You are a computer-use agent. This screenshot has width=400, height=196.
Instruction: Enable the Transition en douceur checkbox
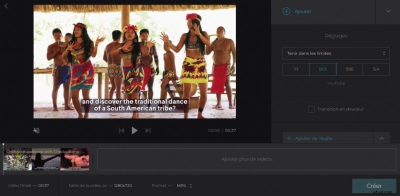[x=311, y=109]
